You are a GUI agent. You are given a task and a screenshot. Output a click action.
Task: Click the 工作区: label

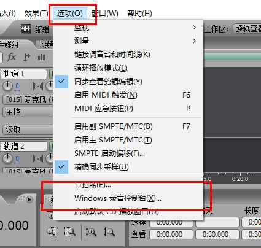point(217,29)
